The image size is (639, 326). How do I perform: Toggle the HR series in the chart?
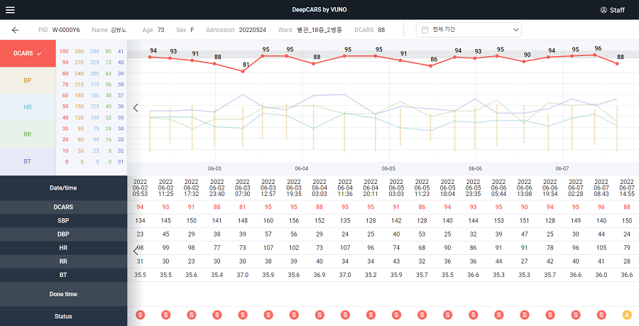(28, 107)
